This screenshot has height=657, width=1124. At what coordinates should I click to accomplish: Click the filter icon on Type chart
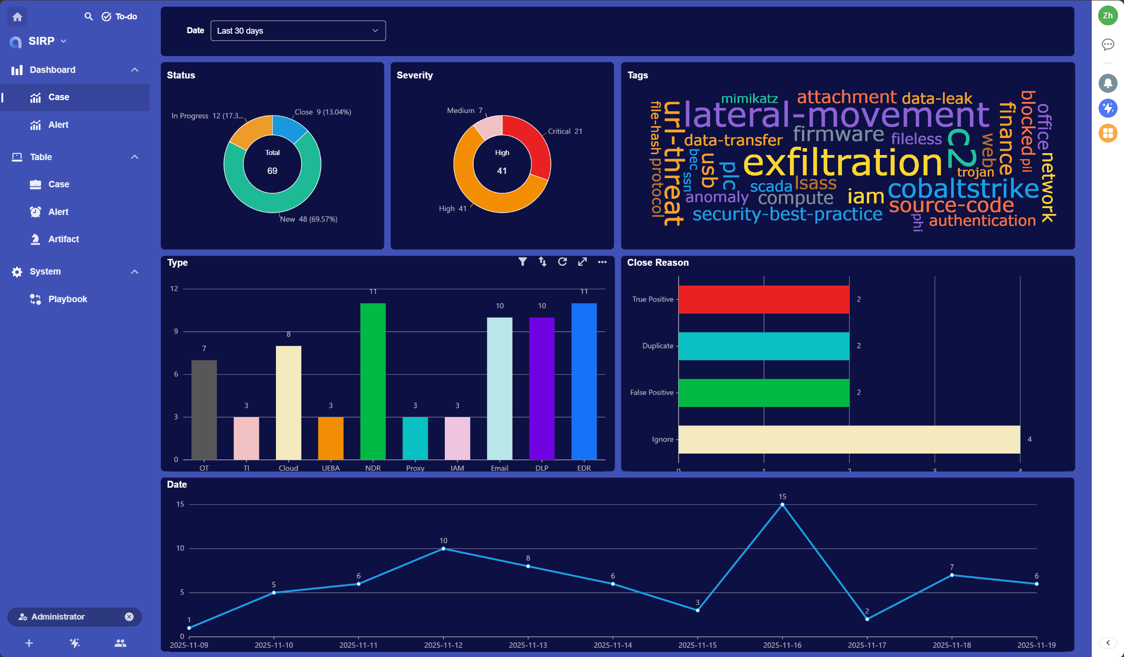[522, 262]
